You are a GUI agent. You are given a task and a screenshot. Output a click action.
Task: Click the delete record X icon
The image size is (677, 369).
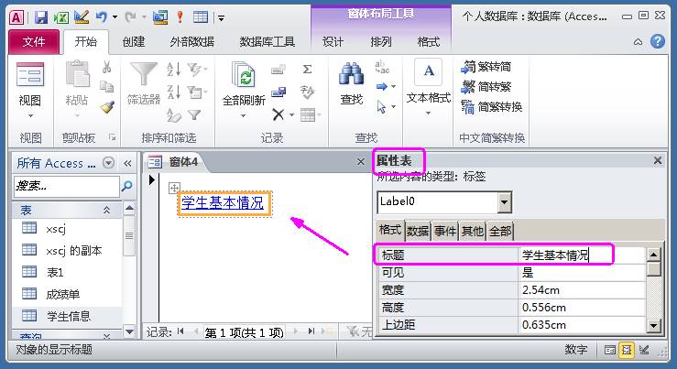[x=278, y=114]
